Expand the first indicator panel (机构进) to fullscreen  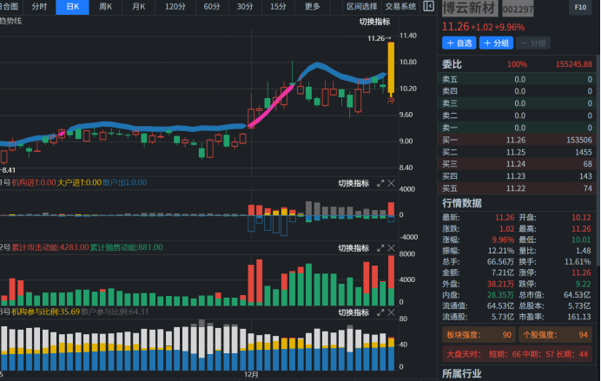(380, 183)
